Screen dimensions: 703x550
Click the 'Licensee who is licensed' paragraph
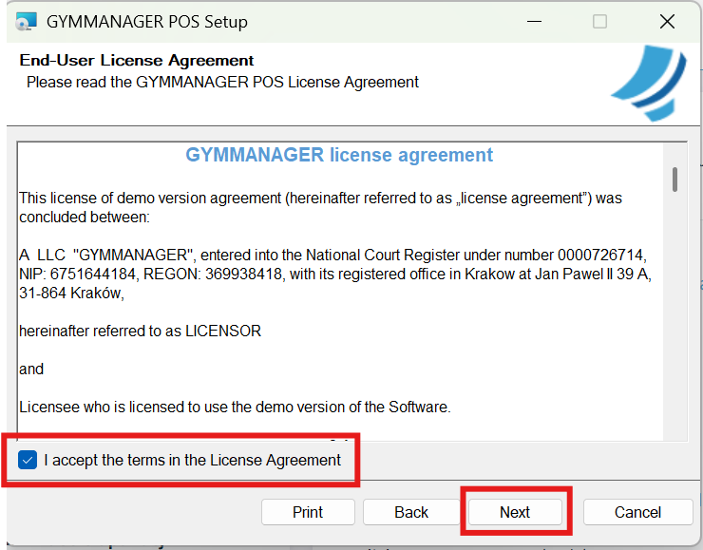pos(234,407)
